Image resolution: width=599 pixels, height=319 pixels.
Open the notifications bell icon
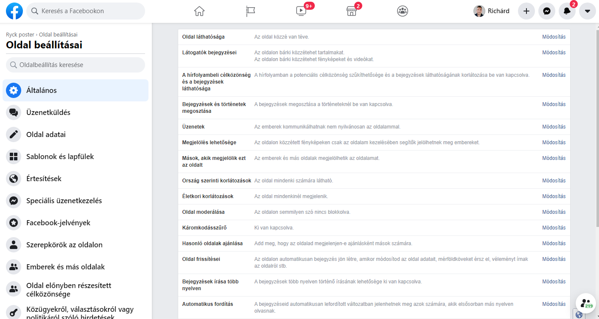(x=567, y=11)
